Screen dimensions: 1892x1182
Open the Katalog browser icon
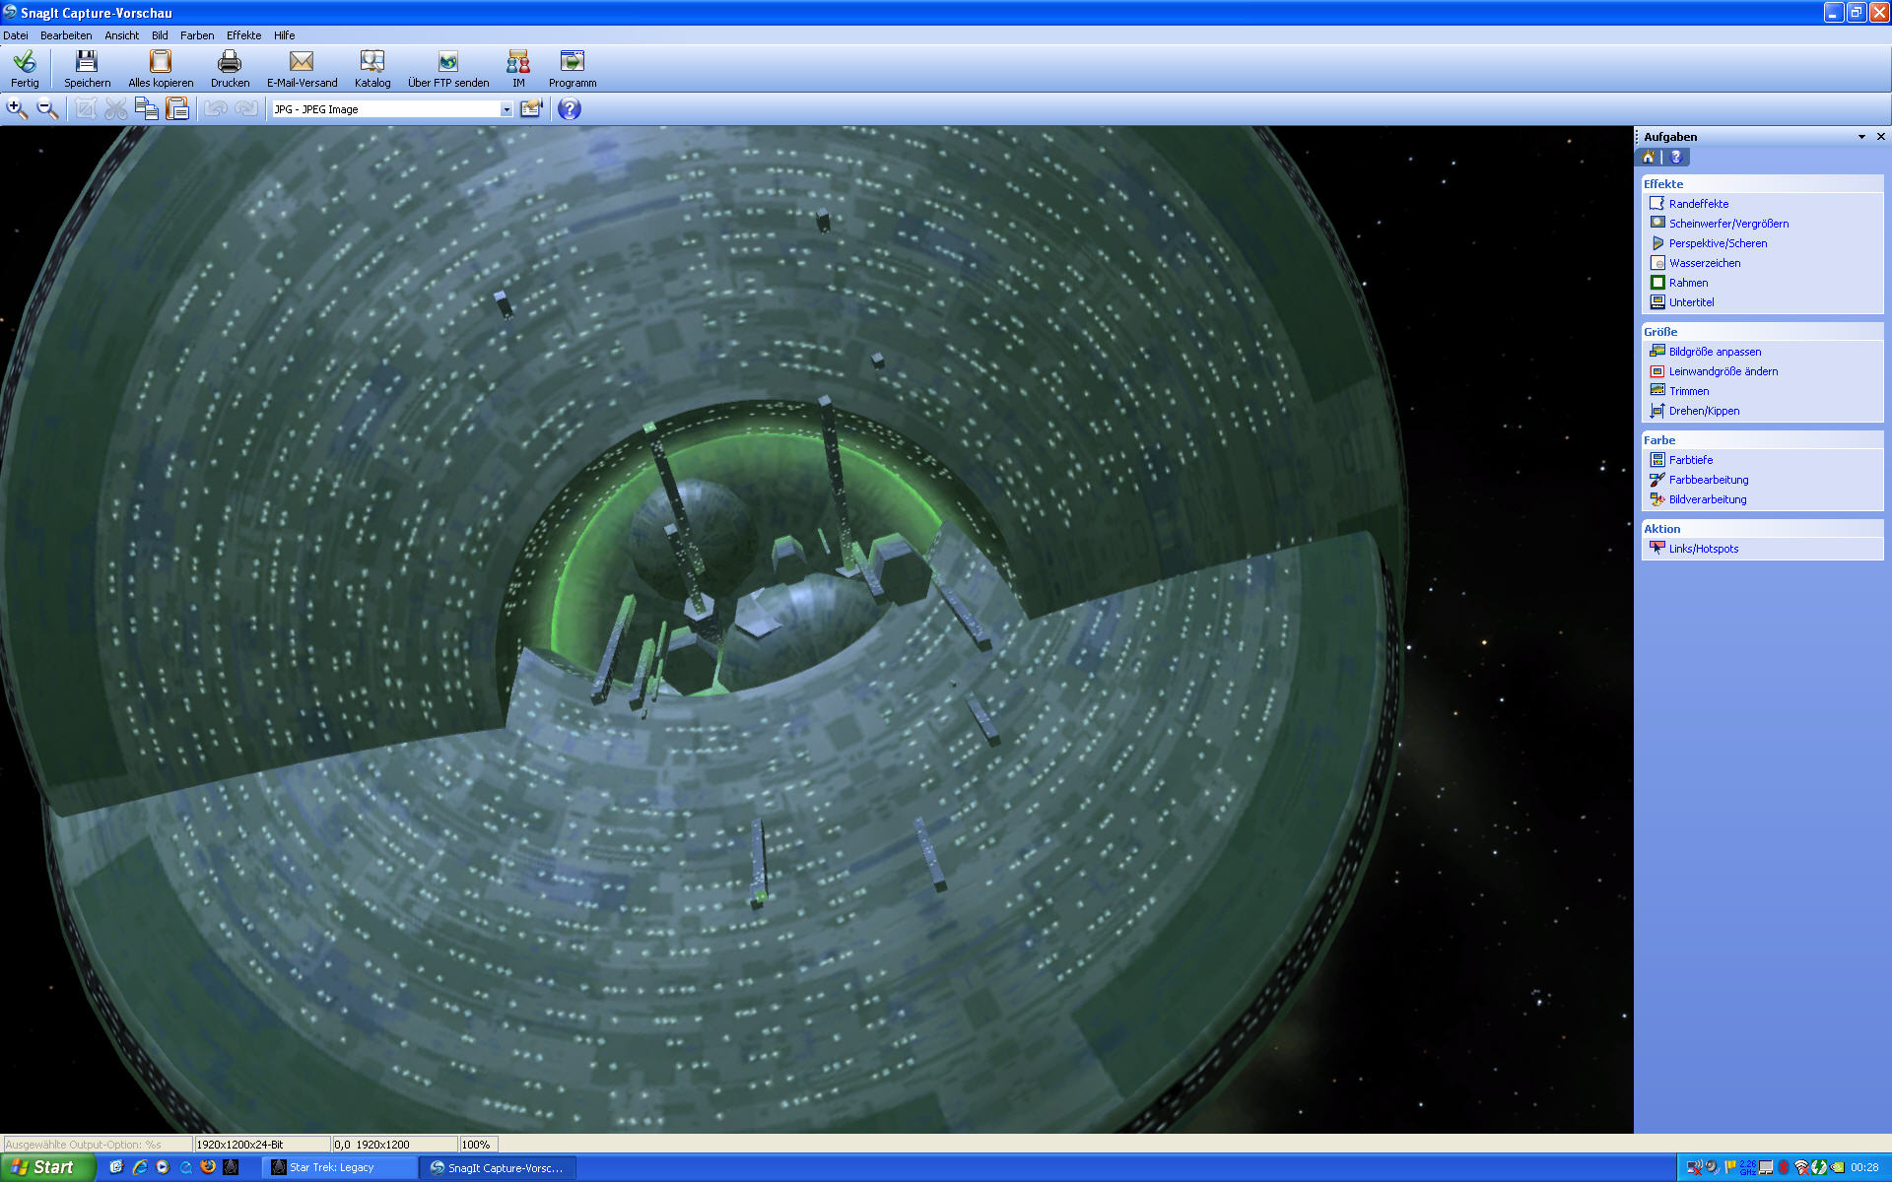(x=372, y=62)
